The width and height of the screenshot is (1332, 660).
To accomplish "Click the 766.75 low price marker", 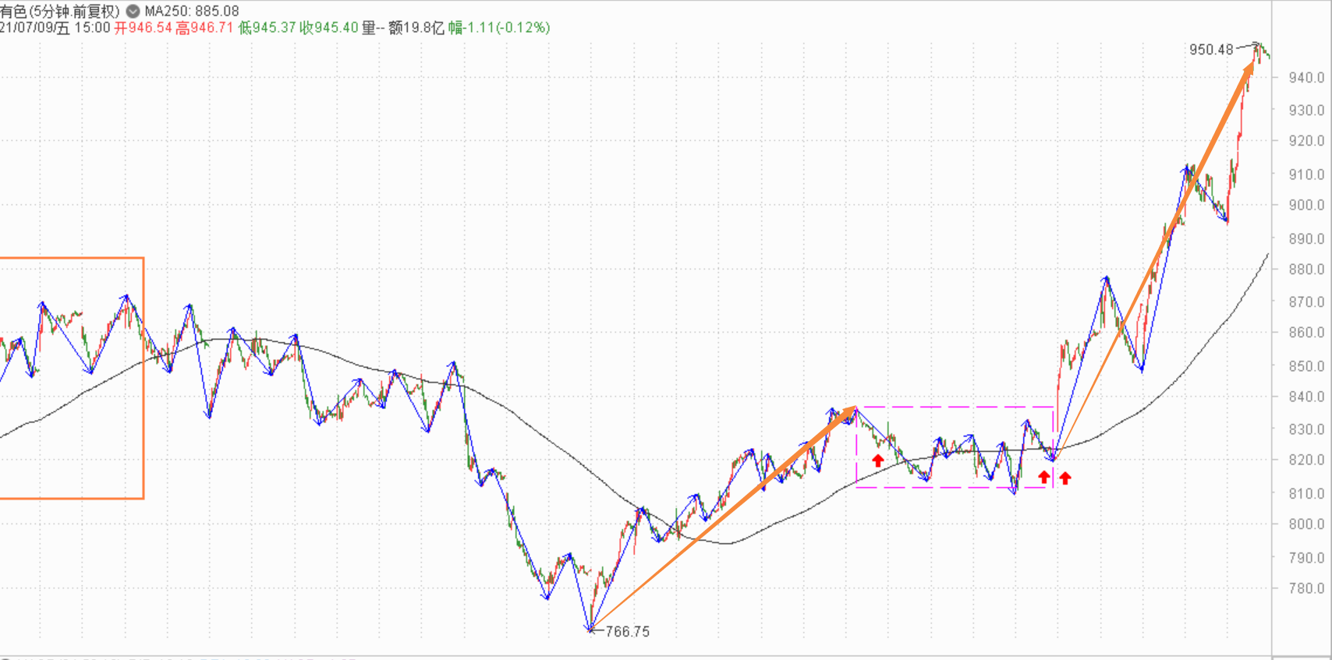I will 627,631.
